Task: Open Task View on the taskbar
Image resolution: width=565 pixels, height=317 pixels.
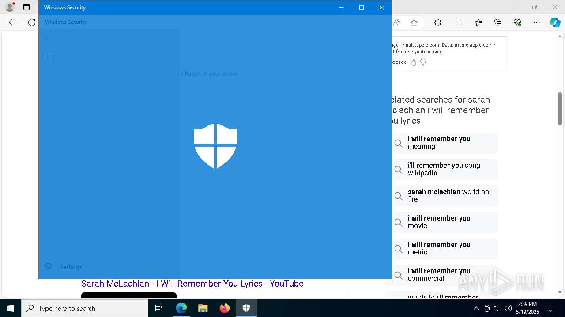Action: click(x=159, y=308)
